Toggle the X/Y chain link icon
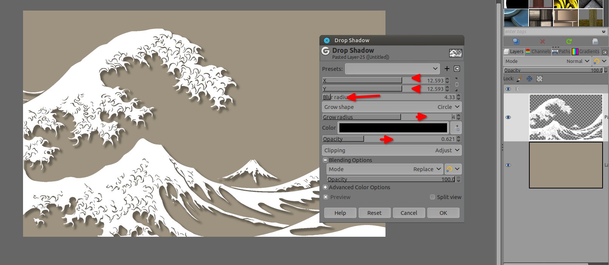 click(456, 84)
